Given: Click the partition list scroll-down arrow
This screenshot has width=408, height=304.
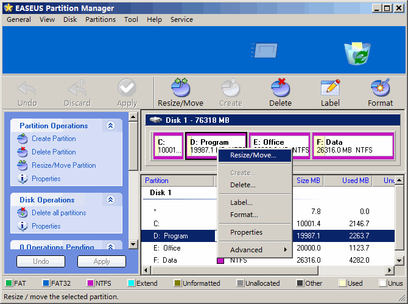Looking at the screenshot, I should tap(399, 260).
